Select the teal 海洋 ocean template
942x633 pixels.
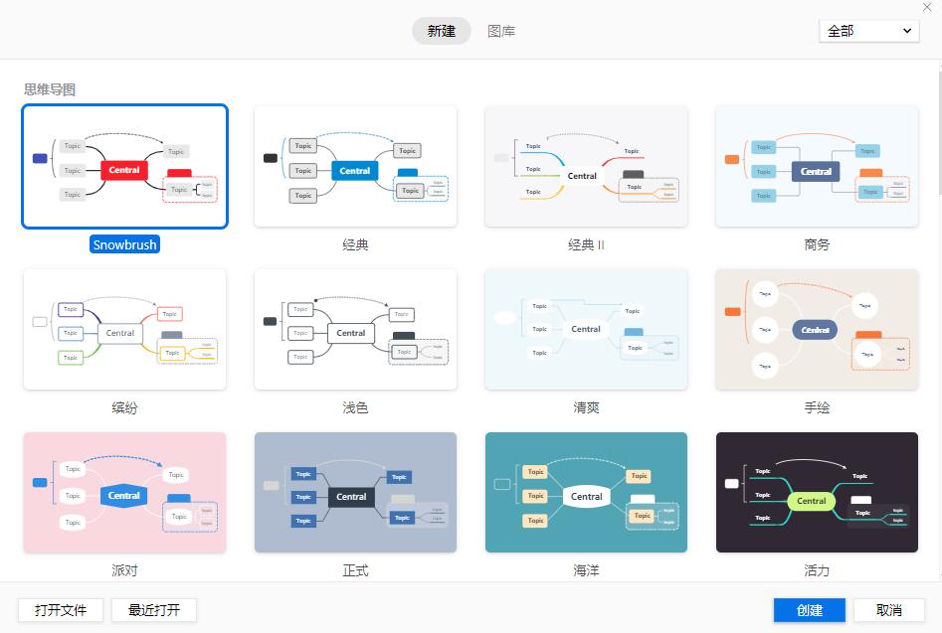[586, 492]
